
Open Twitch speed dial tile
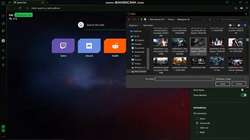[x=63, y=46]
